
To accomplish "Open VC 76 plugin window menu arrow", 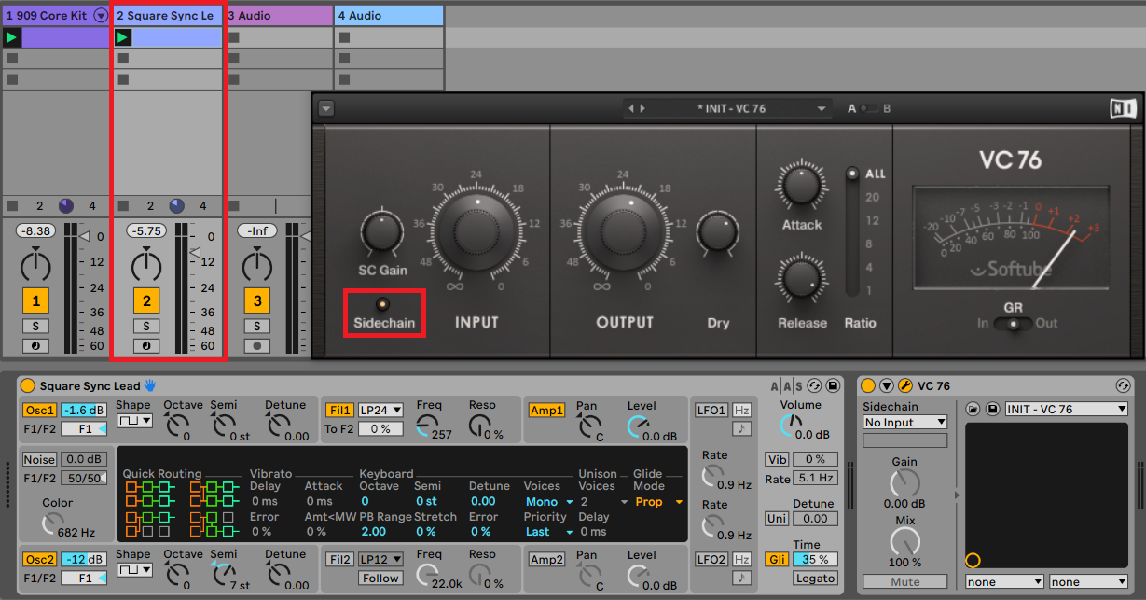I will pyautogui.click(x=325, y=108).
